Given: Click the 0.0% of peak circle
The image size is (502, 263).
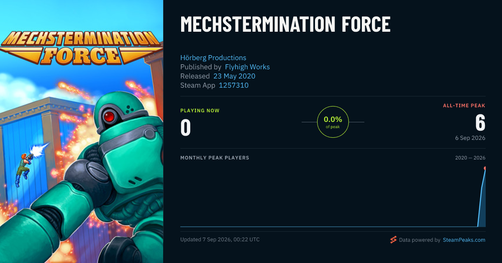Looking at the screenshot, I should [333, 122].
